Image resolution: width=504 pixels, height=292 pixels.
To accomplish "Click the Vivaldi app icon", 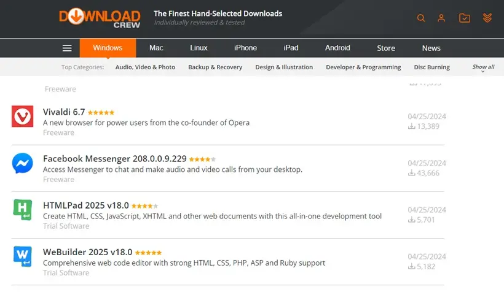I will 23,116.
